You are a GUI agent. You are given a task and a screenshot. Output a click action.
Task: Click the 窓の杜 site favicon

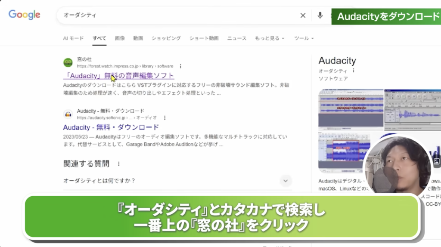click(68, 62)
